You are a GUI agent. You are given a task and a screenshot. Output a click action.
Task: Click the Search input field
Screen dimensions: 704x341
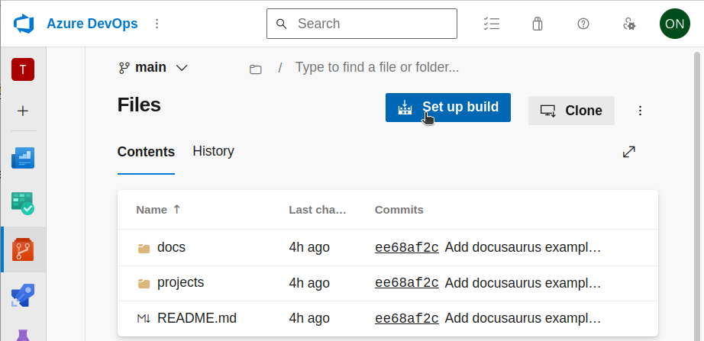point(362,24)
